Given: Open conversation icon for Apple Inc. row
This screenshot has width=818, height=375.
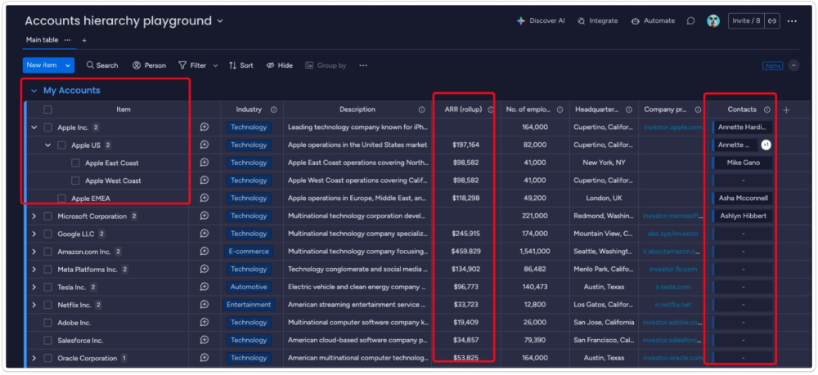Looking at the screenshot, I should tap(204, 127).
